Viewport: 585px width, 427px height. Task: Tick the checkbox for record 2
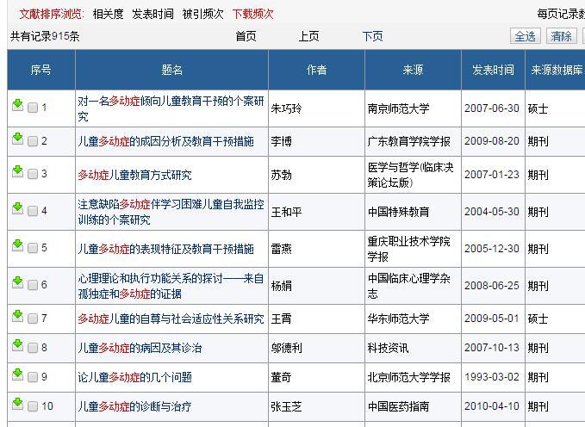pyautogui.click(x=33, y=141)
